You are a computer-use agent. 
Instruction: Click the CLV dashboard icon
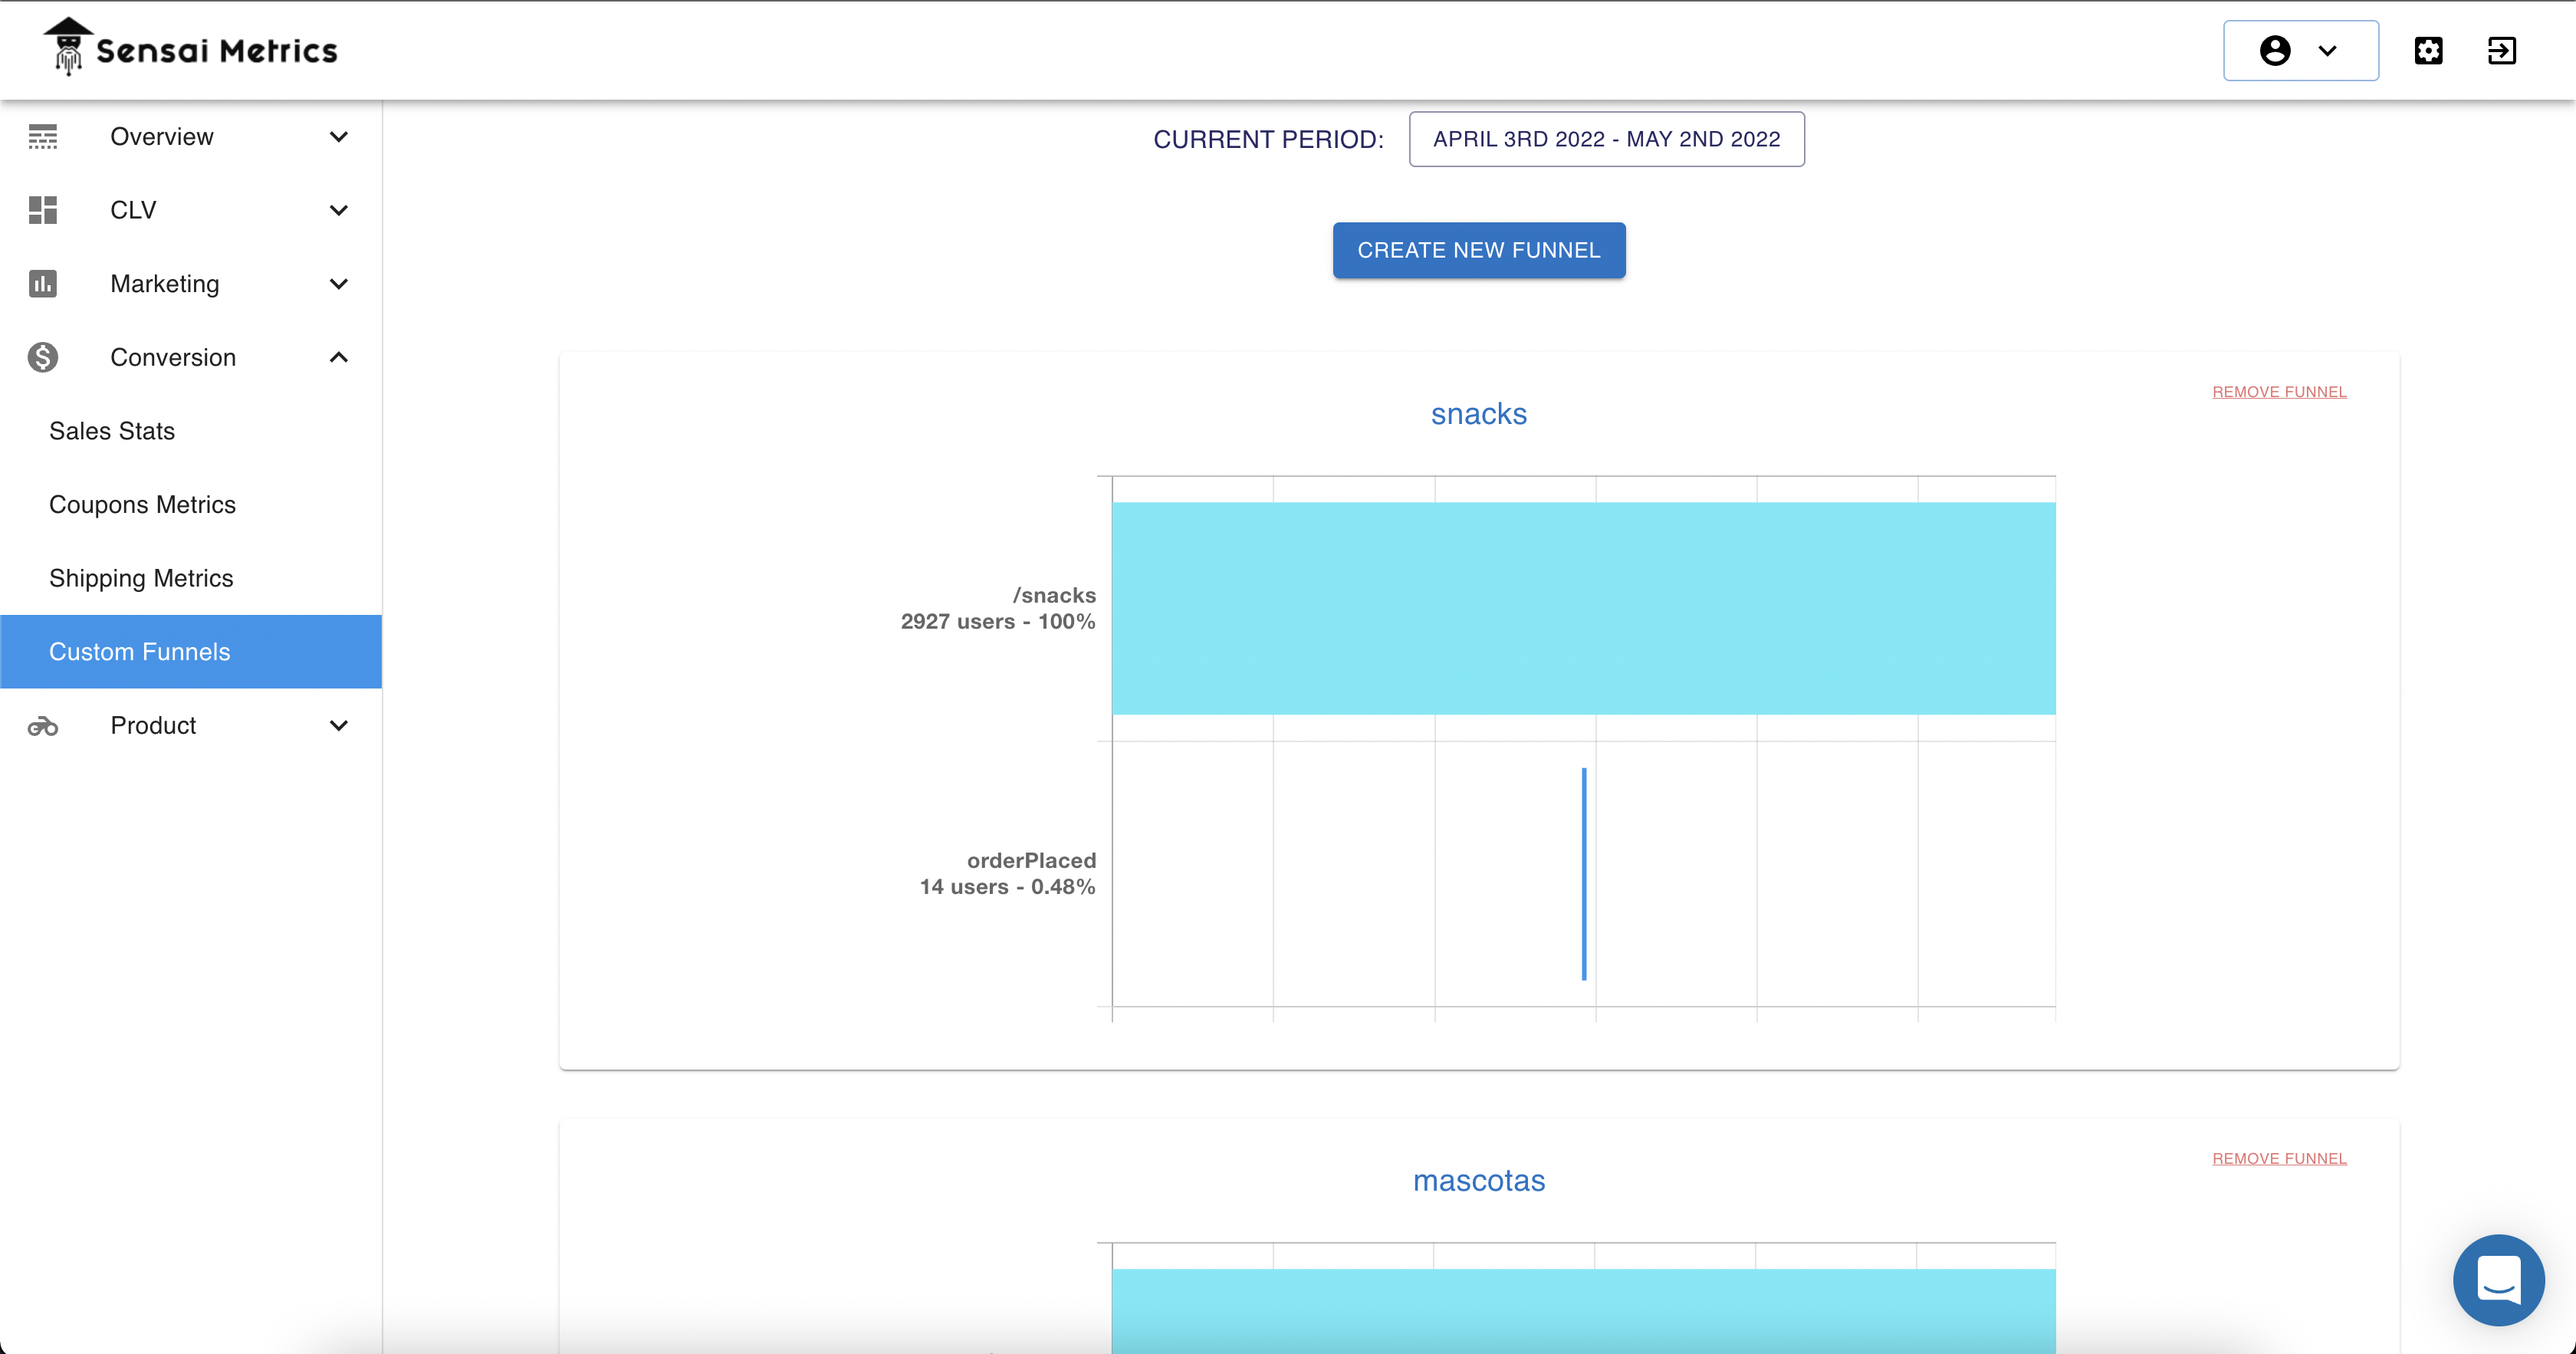pyautogui.click(x=43, y=210)
